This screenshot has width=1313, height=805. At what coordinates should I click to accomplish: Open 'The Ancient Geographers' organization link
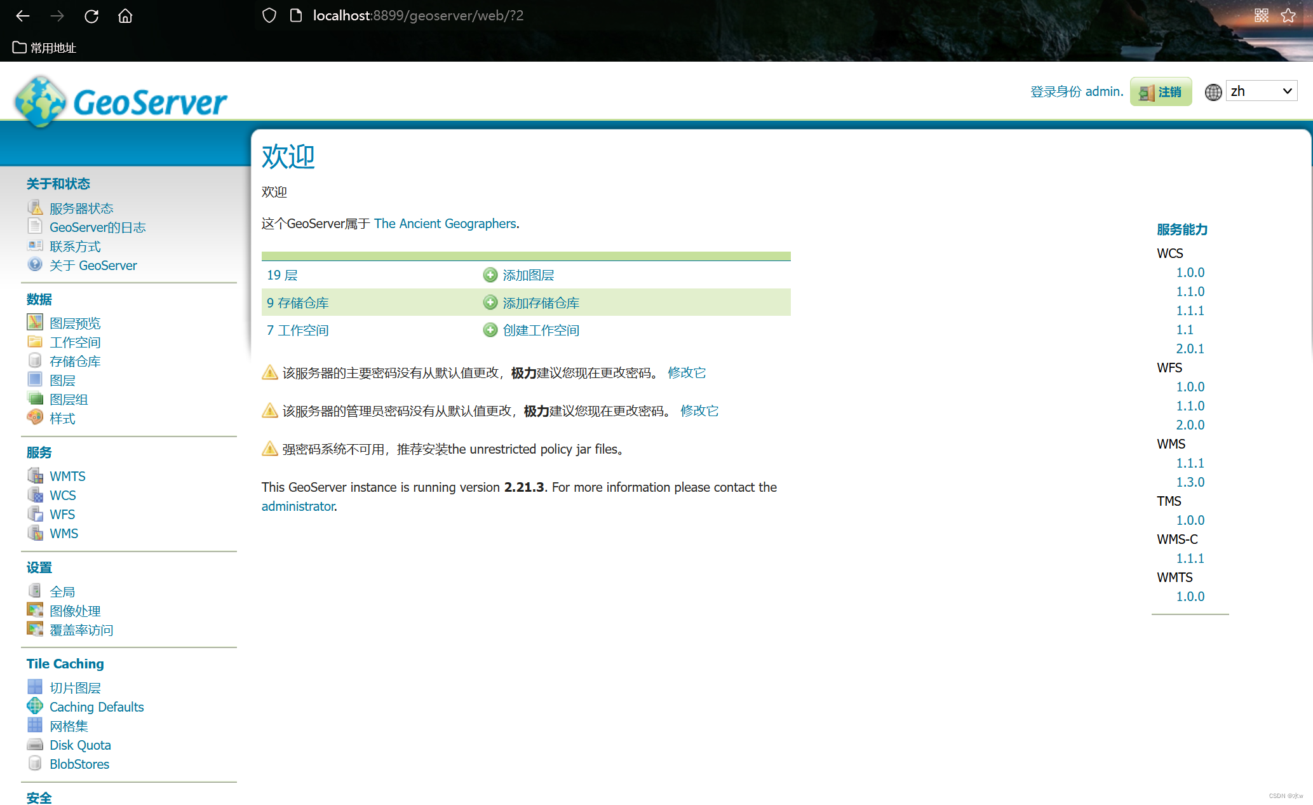click(445, 223)
